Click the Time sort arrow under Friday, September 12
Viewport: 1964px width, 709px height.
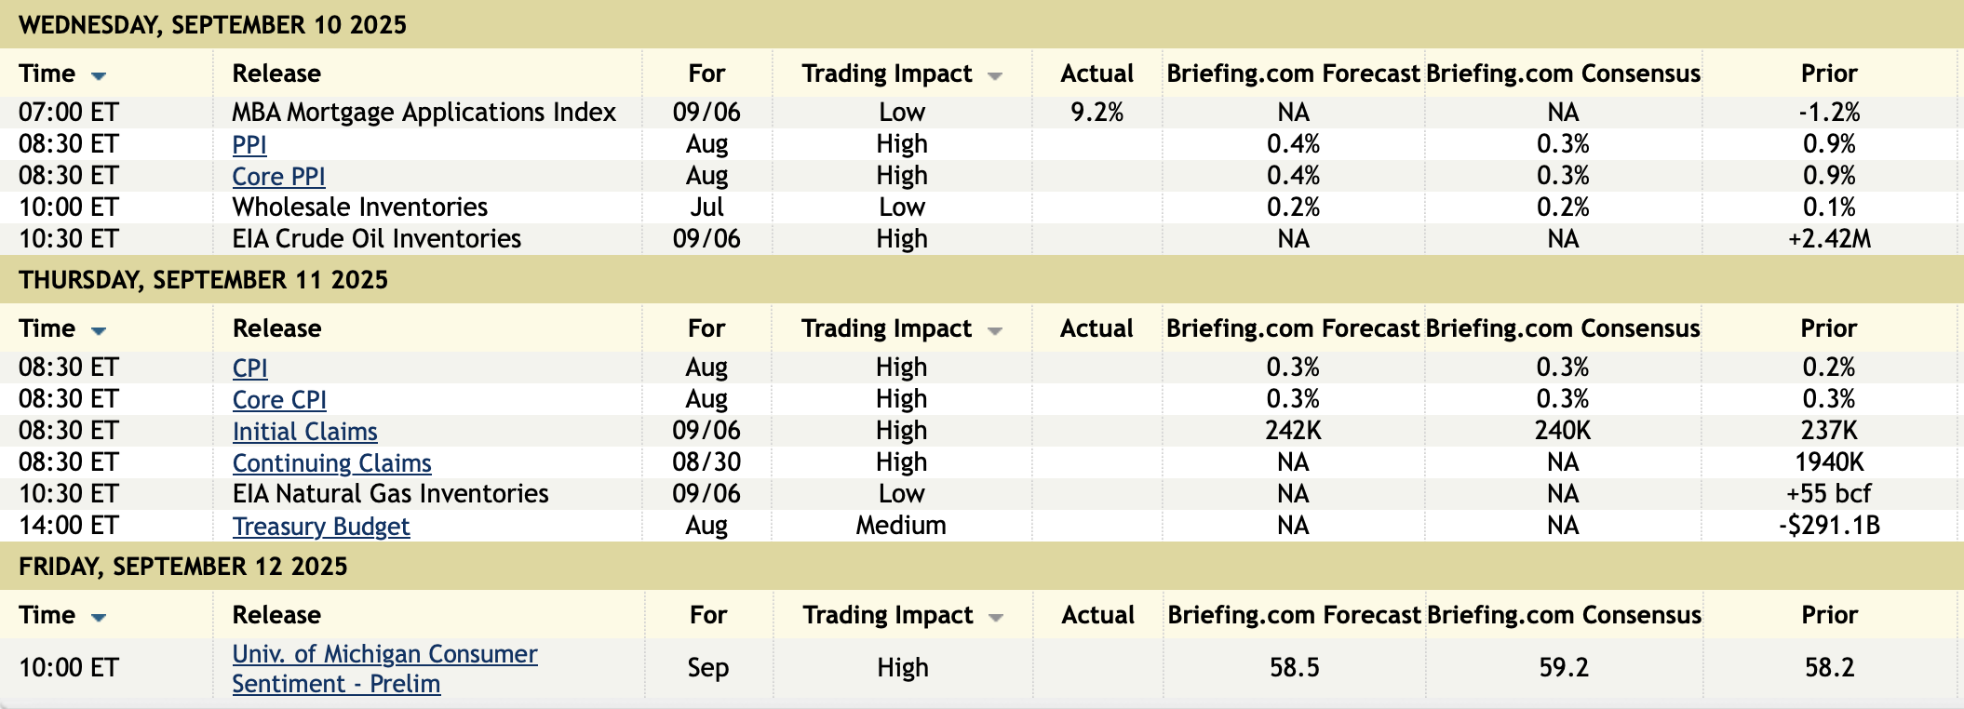tap(99, 617)
